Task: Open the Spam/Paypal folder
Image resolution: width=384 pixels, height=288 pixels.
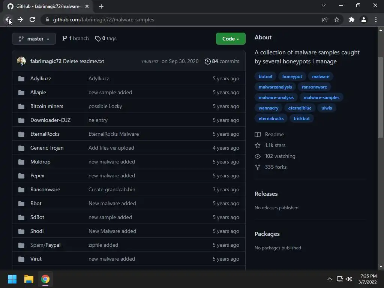Action: [x=45, y=245]
